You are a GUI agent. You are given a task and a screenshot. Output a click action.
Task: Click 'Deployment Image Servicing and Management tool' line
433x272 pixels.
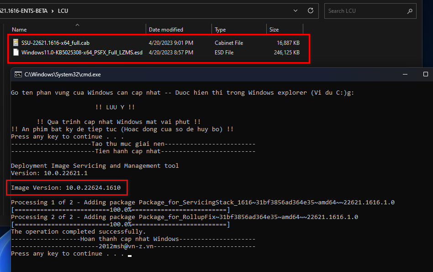(95, 166)
